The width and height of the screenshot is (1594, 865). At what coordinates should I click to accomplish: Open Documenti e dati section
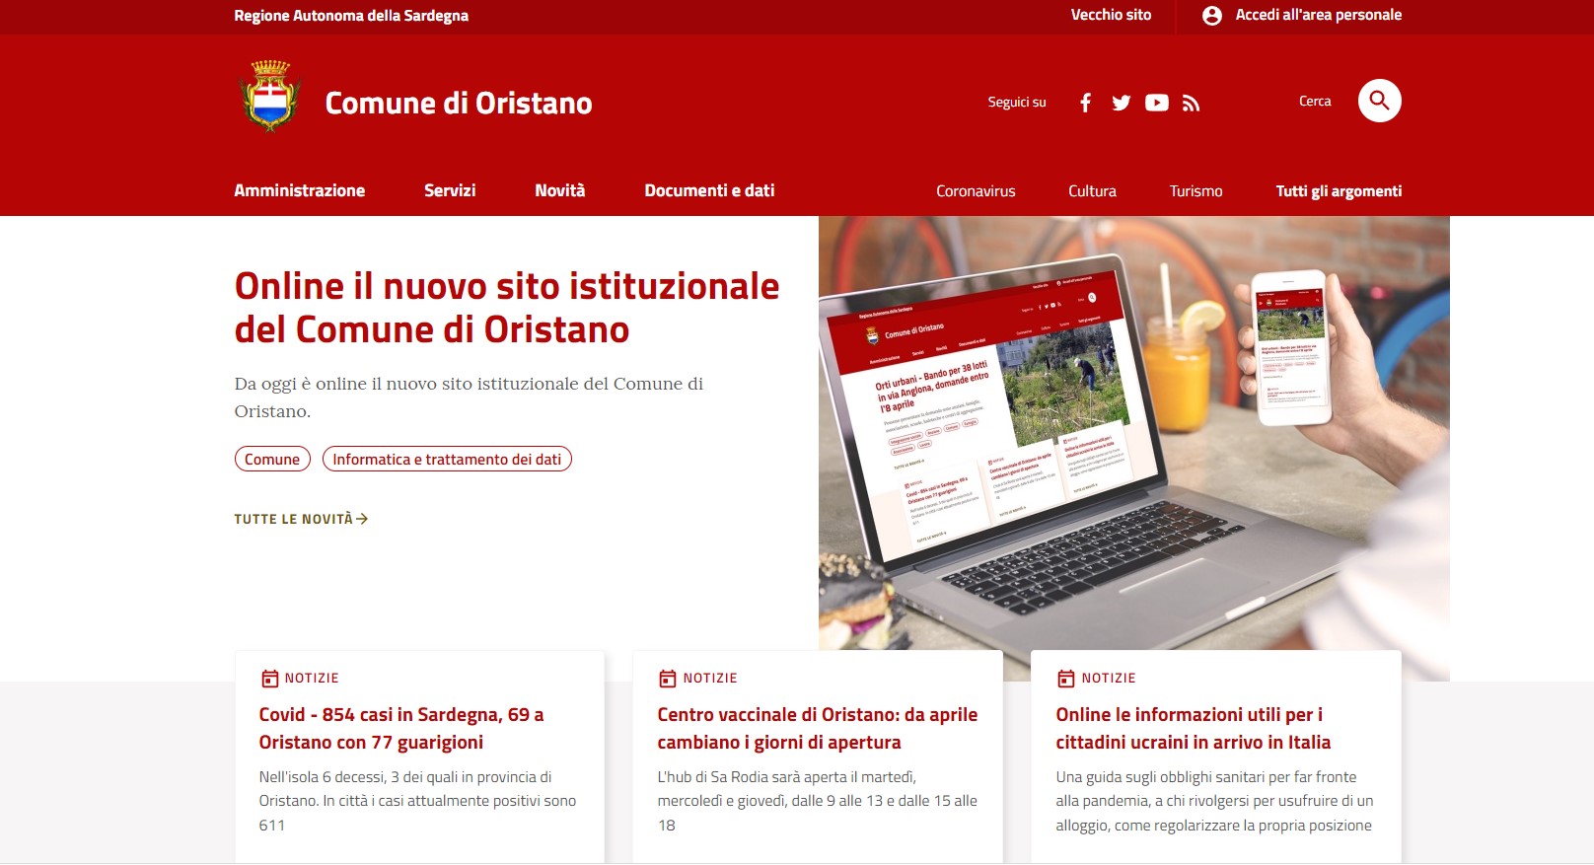point(709,190)
